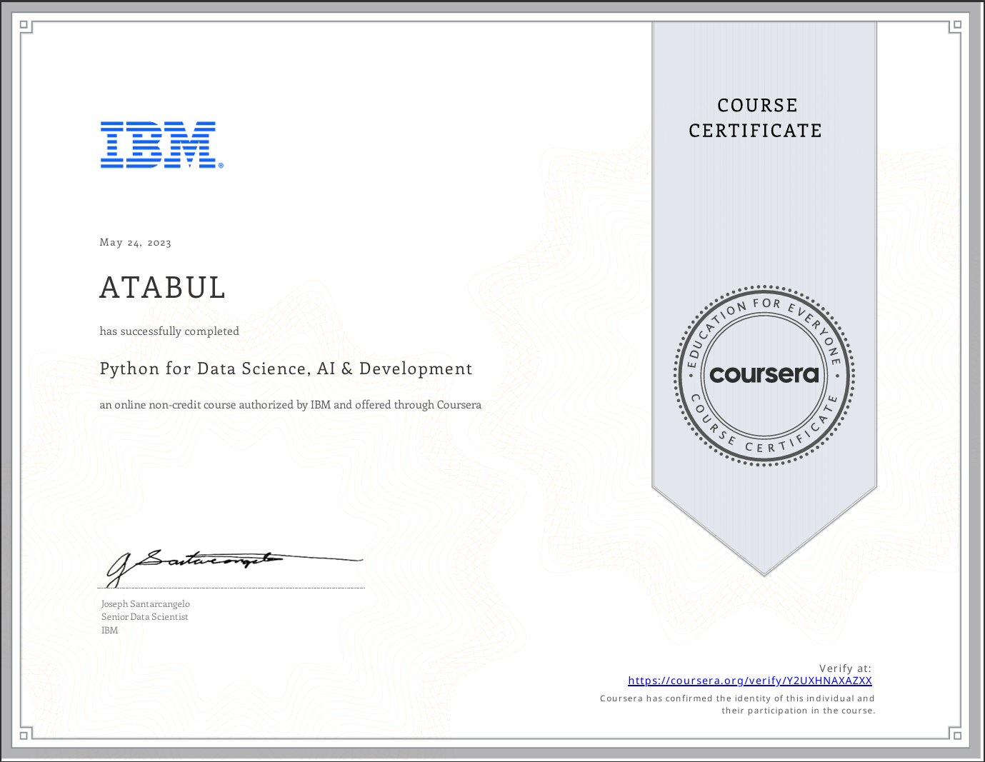This screenshot has height=762, width=985.
Task: Click 'Coursera has confirmed the identity' text
Action: (x=737, y=698)
